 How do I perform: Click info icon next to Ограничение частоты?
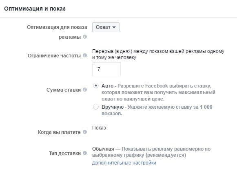click(85, 55)
